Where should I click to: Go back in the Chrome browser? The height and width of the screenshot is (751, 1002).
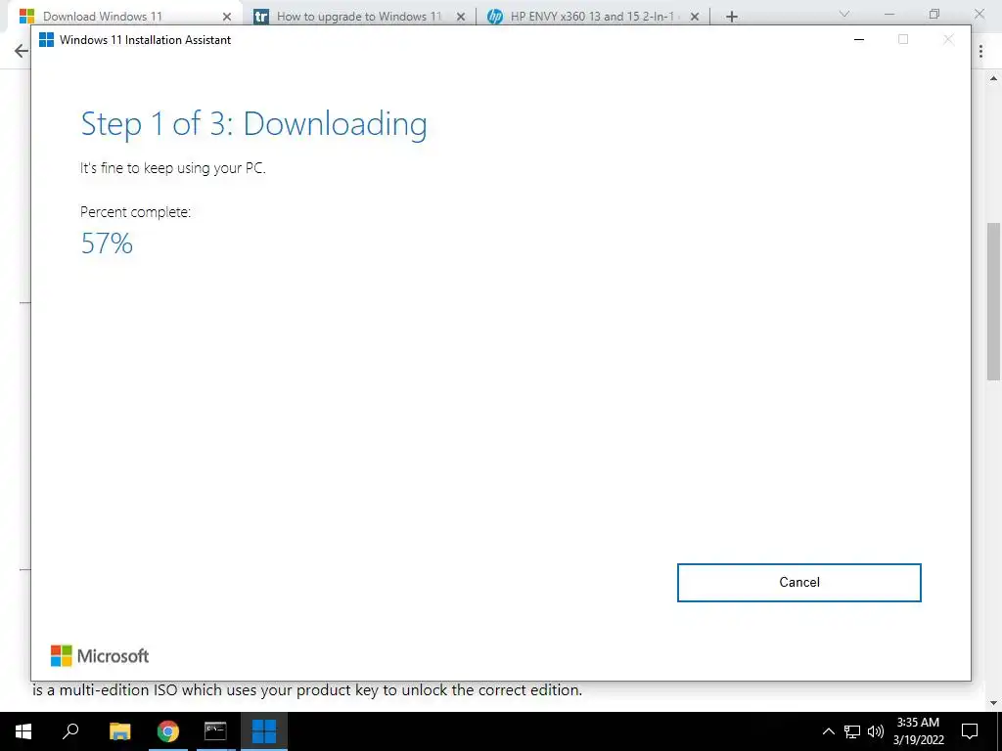tap(22, 51)
